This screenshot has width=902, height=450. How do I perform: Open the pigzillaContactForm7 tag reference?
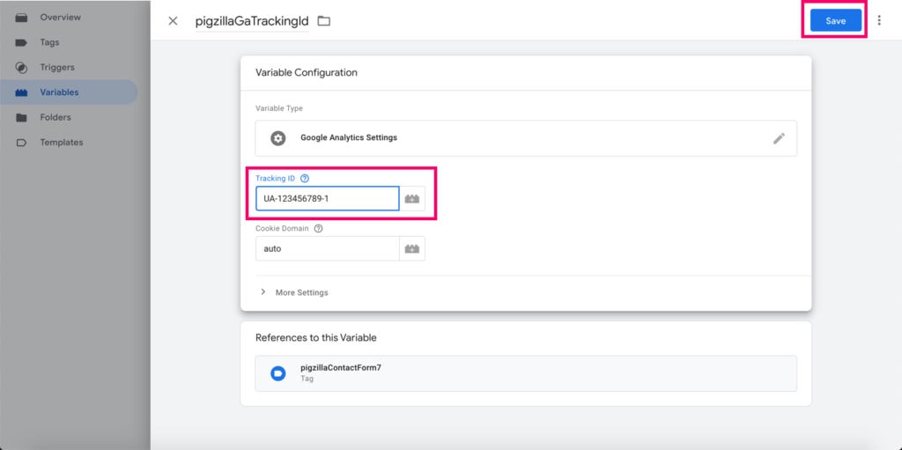(526, 373)
